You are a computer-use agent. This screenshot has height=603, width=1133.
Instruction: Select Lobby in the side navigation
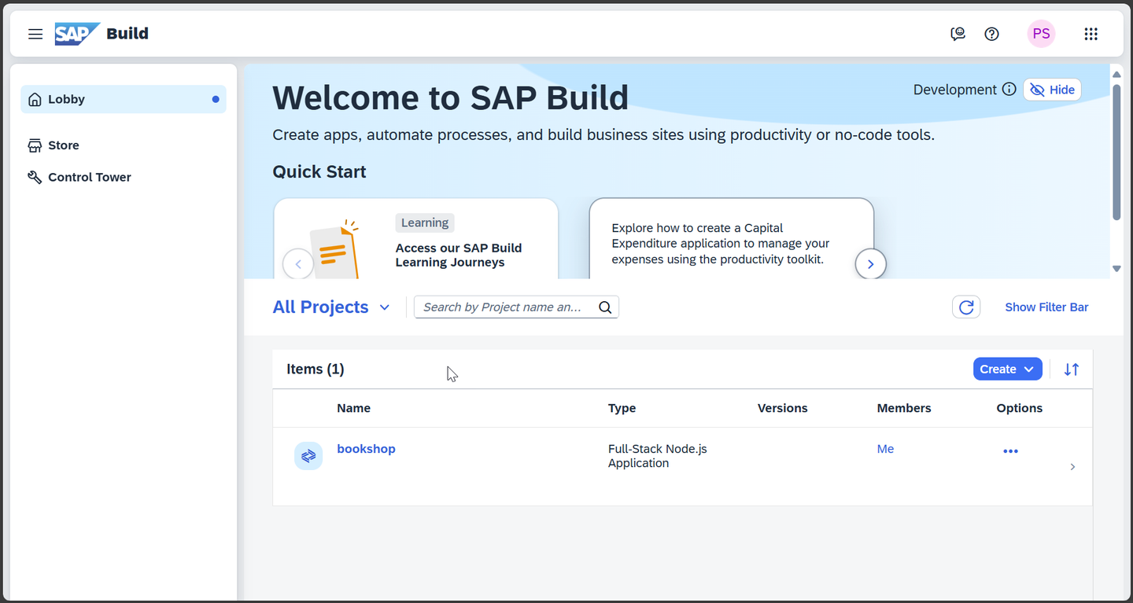[x=124, y=99]
